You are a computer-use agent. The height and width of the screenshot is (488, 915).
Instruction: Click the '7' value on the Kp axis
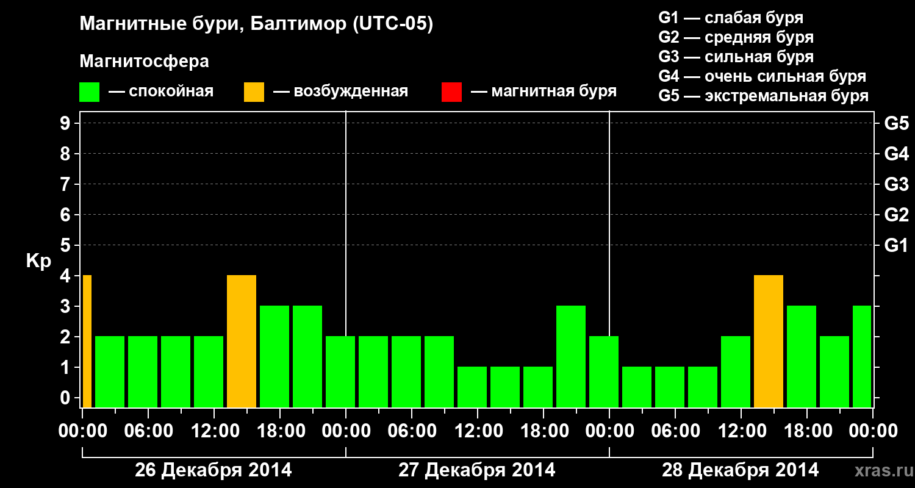pos(66,185)
